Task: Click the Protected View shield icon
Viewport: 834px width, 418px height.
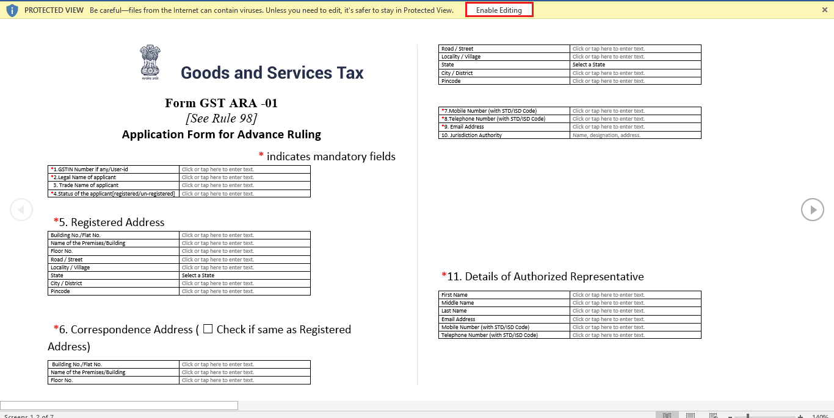Action: [12, 10]
